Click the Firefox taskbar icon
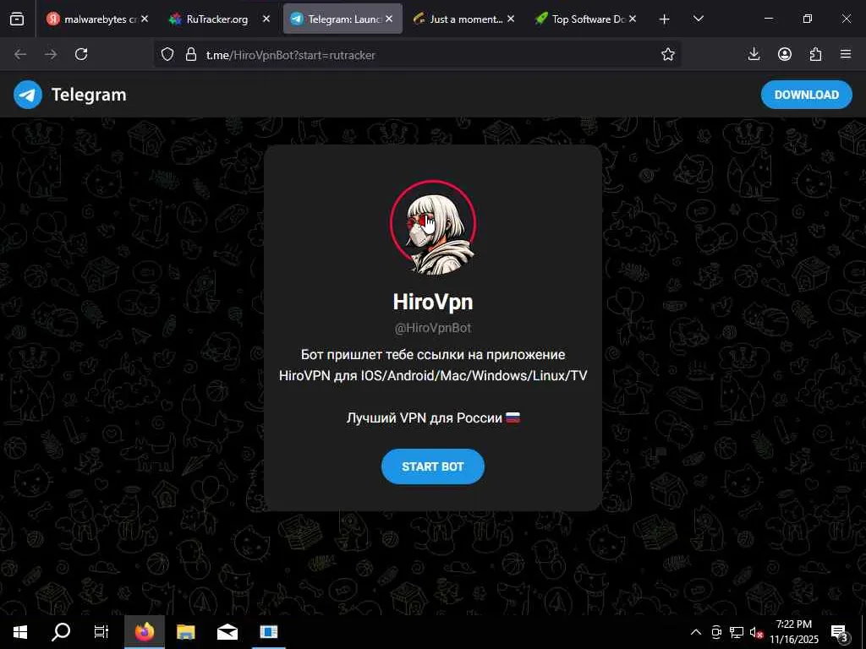 (144, 632)
